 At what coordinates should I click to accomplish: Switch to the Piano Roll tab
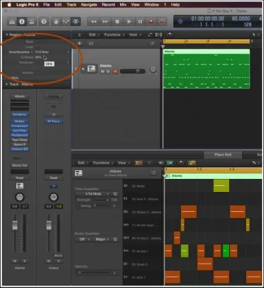[x=223, y=155]
